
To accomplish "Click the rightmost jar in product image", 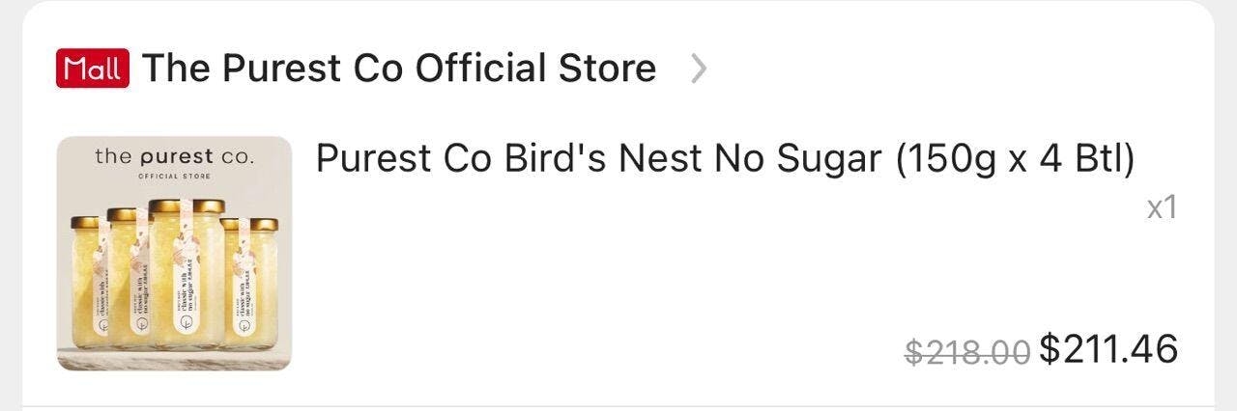I will [251, 285].
